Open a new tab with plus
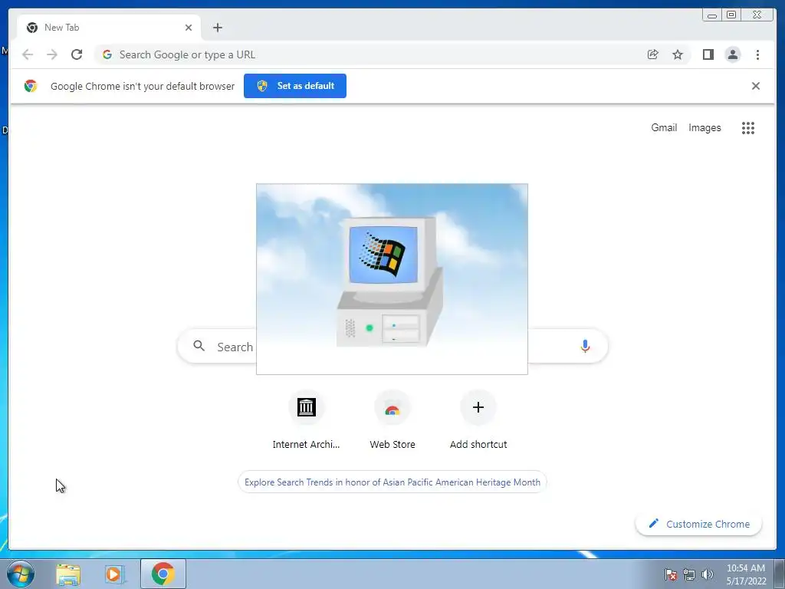The height and width of the screenshot is (589, 785). coord(217,28)
